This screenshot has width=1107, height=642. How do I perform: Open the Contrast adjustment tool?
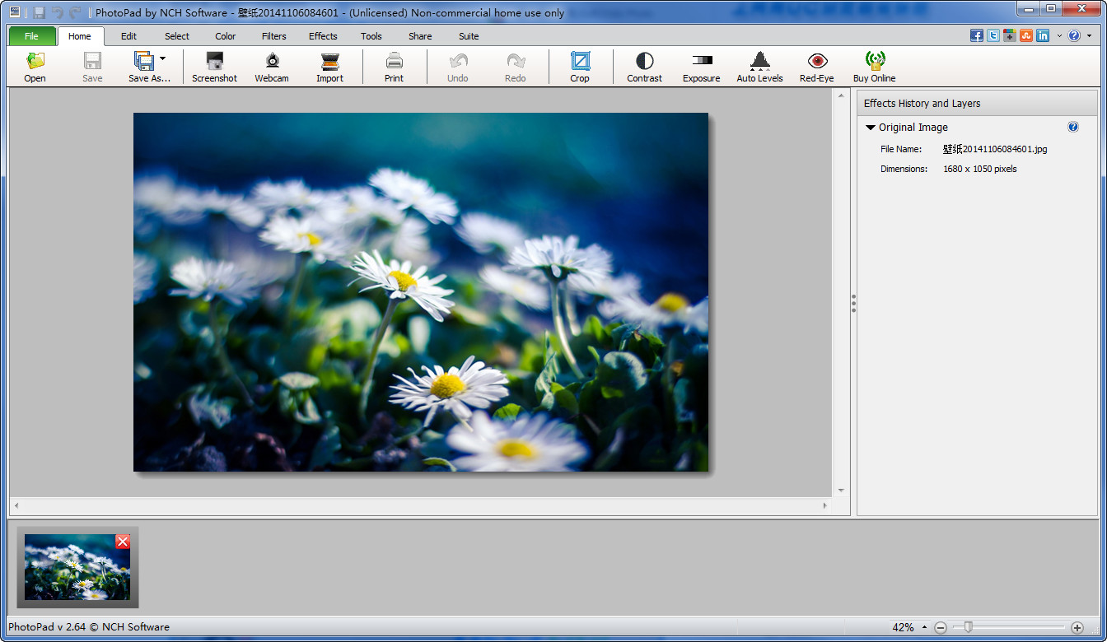click(x=644, y=67)
